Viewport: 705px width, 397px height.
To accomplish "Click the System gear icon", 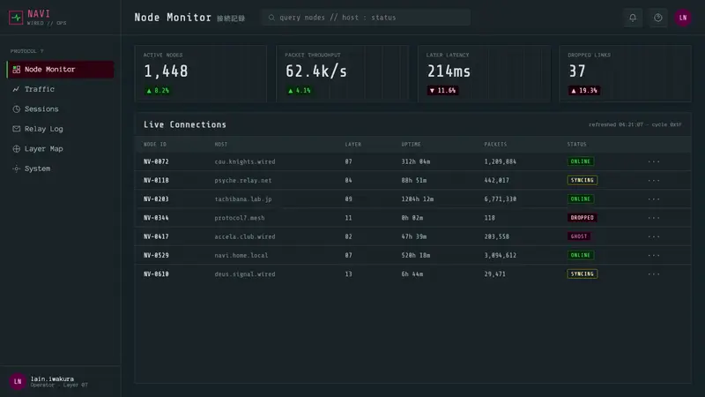I will click(16, 169).
